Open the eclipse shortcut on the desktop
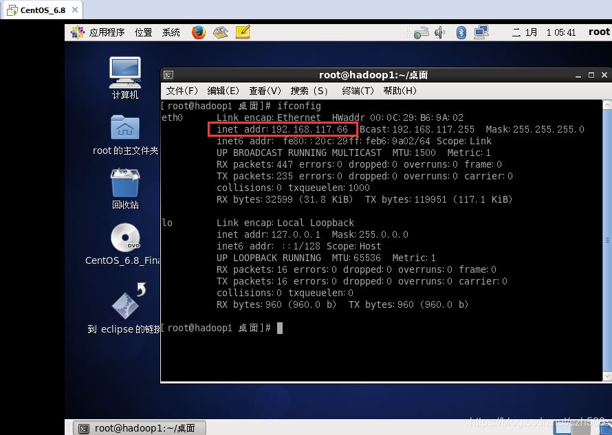Image resolution: width=612 pixels, height=435 pixels. (124, 306)
